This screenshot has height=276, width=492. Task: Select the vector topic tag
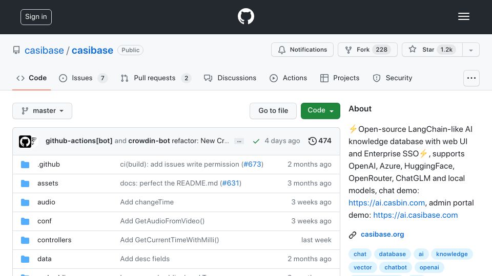tap(362, 267)
